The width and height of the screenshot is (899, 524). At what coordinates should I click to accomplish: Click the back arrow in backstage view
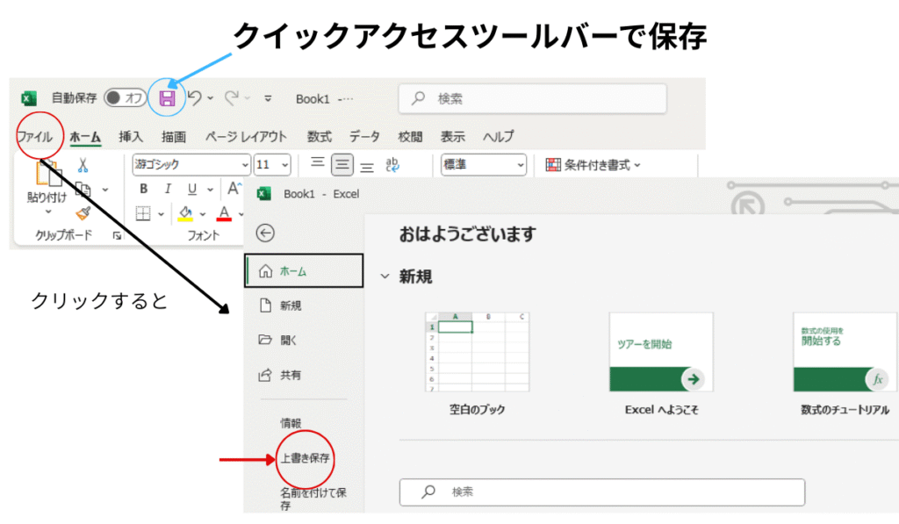[x=264, y=233]
